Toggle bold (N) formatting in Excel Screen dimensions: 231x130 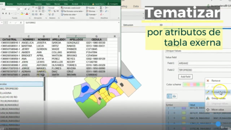[3, 14]
